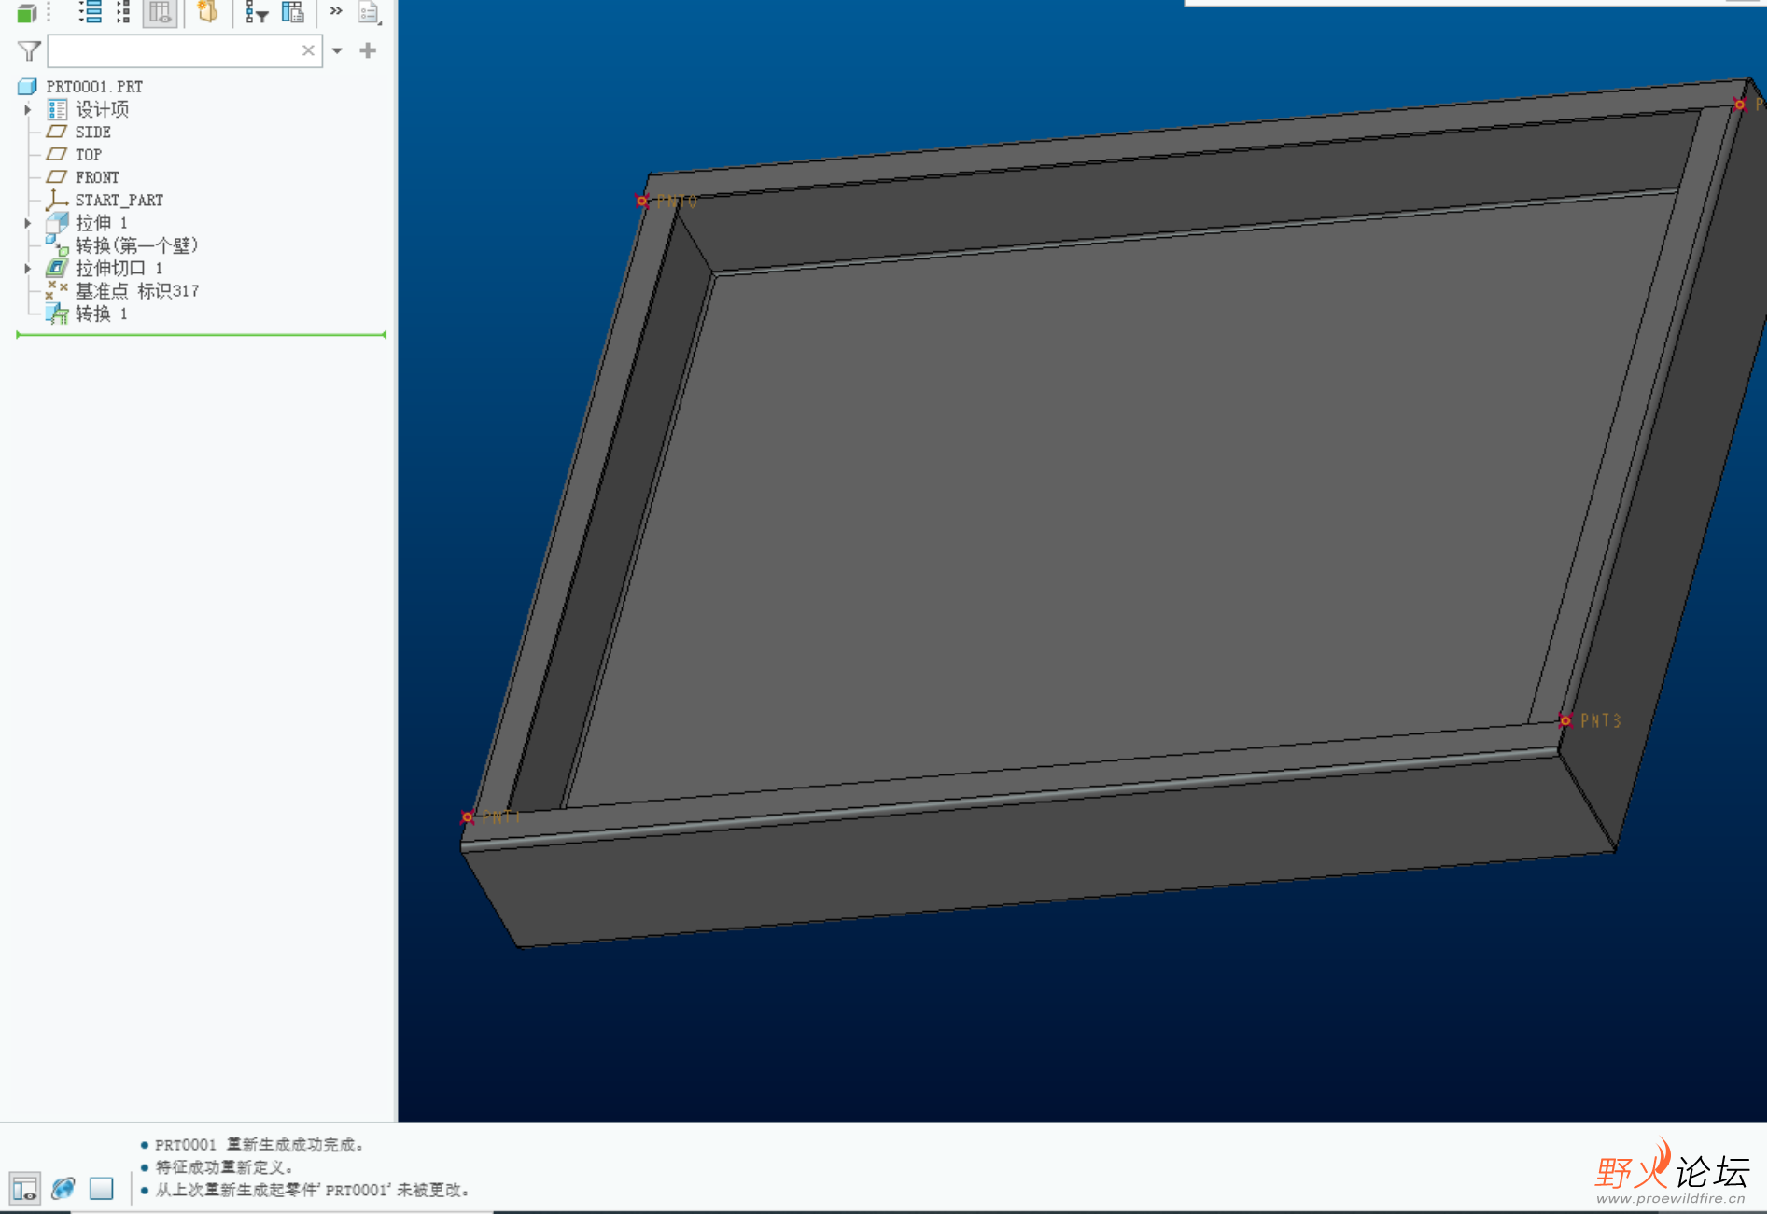
Task: Show more tree toolbar options chevron
Action: coord(336,11)
